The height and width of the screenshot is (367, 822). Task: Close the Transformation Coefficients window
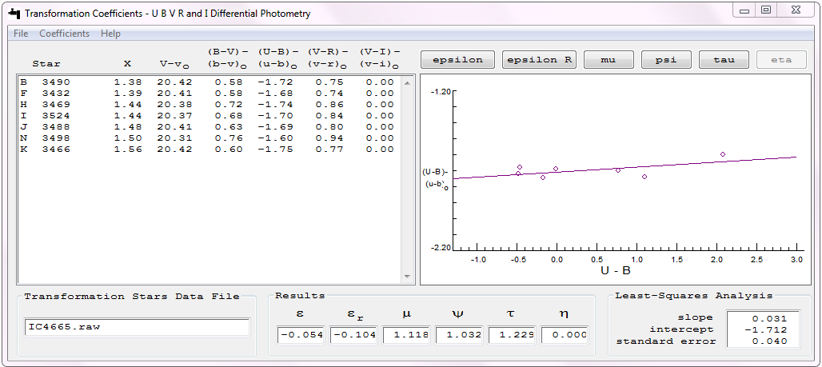[797, 10]
